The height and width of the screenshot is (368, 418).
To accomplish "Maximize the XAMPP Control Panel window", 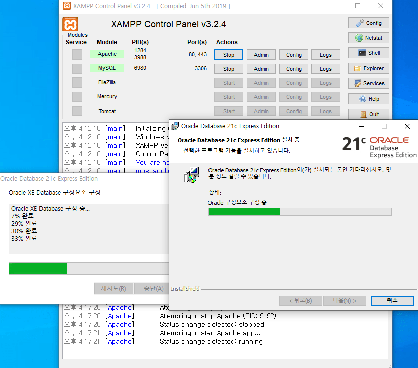I will click(358, 6).
